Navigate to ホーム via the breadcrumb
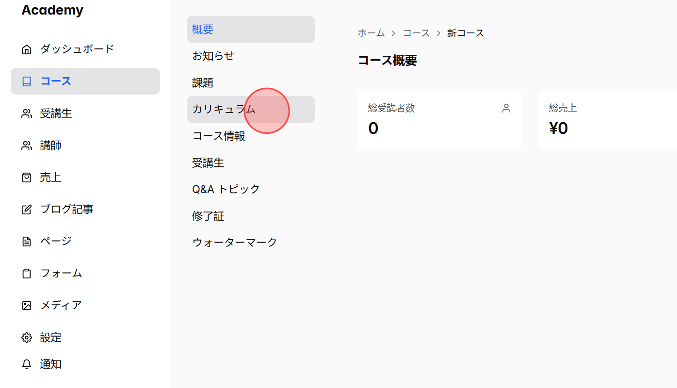This screenshot has width=677, height=388. pyautogui.click(x=371, y=32)
